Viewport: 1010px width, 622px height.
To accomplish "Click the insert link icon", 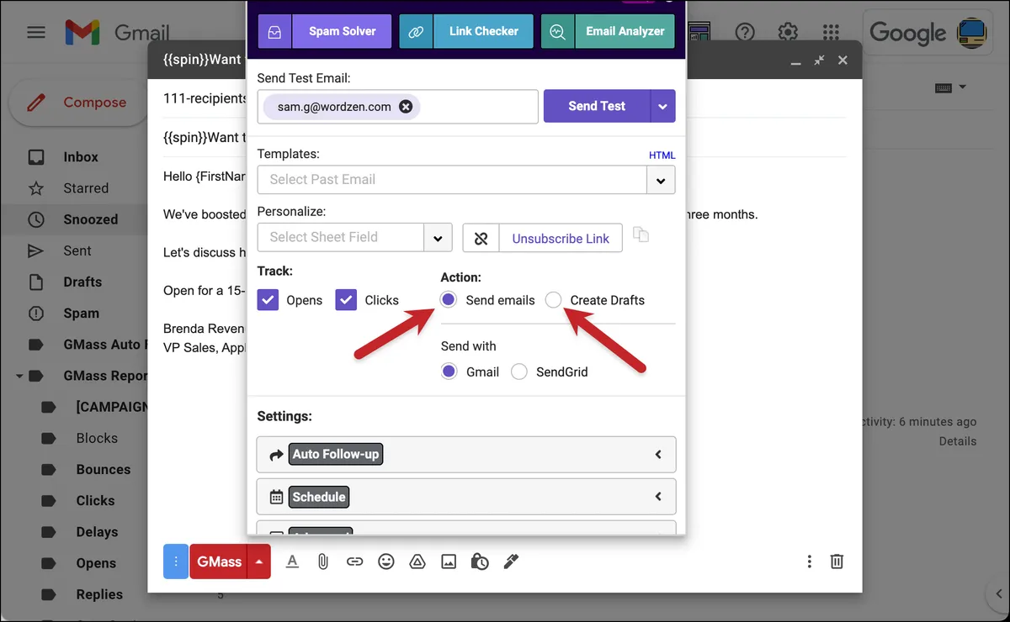I will pos(354,561).
